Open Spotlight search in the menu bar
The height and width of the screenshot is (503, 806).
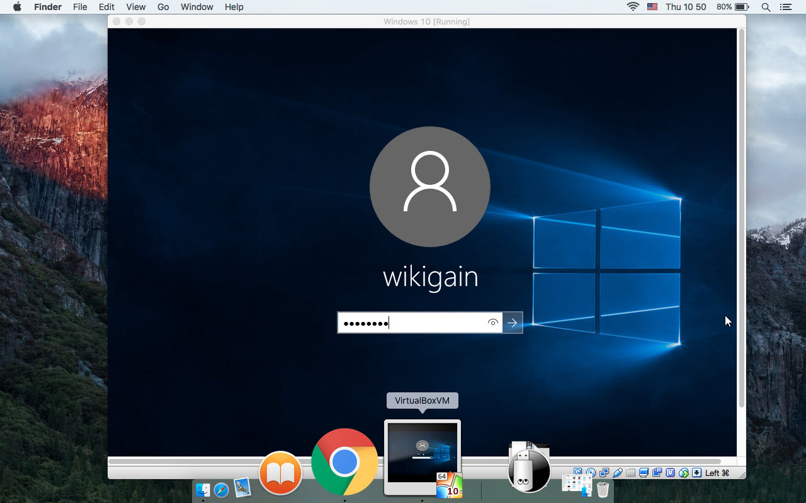click(x=765, y=7)
